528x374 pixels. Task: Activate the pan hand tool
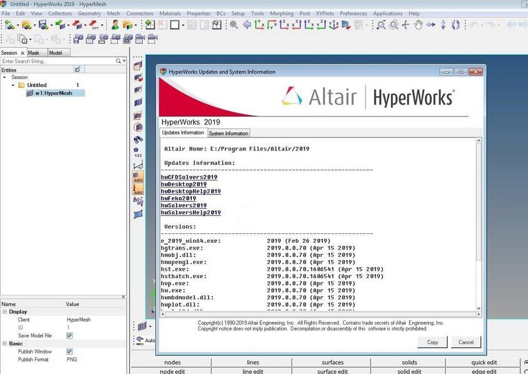click(417, 26)
